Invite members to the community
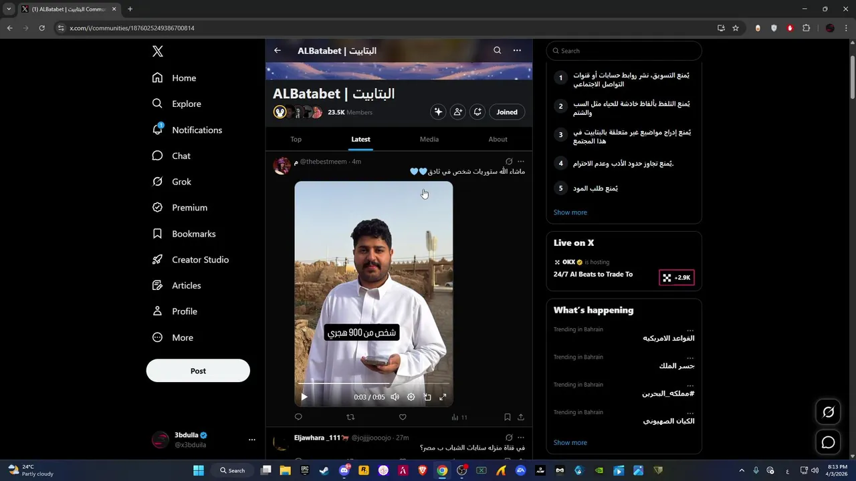 click(457, 112)
